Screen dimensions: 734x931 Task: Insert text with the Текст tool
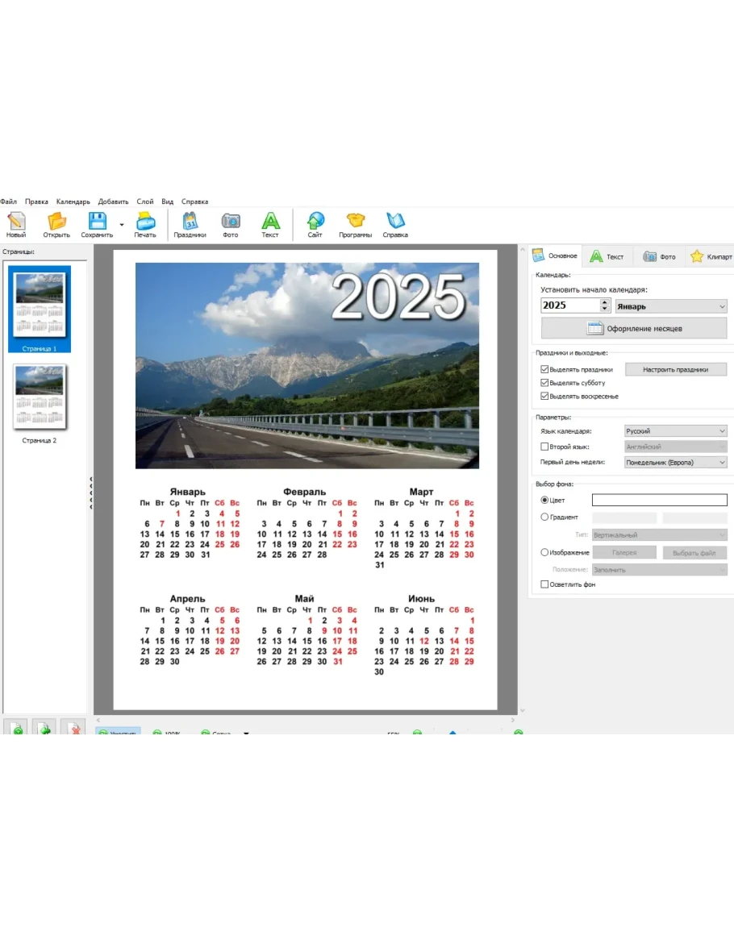(x=270, y=222)
